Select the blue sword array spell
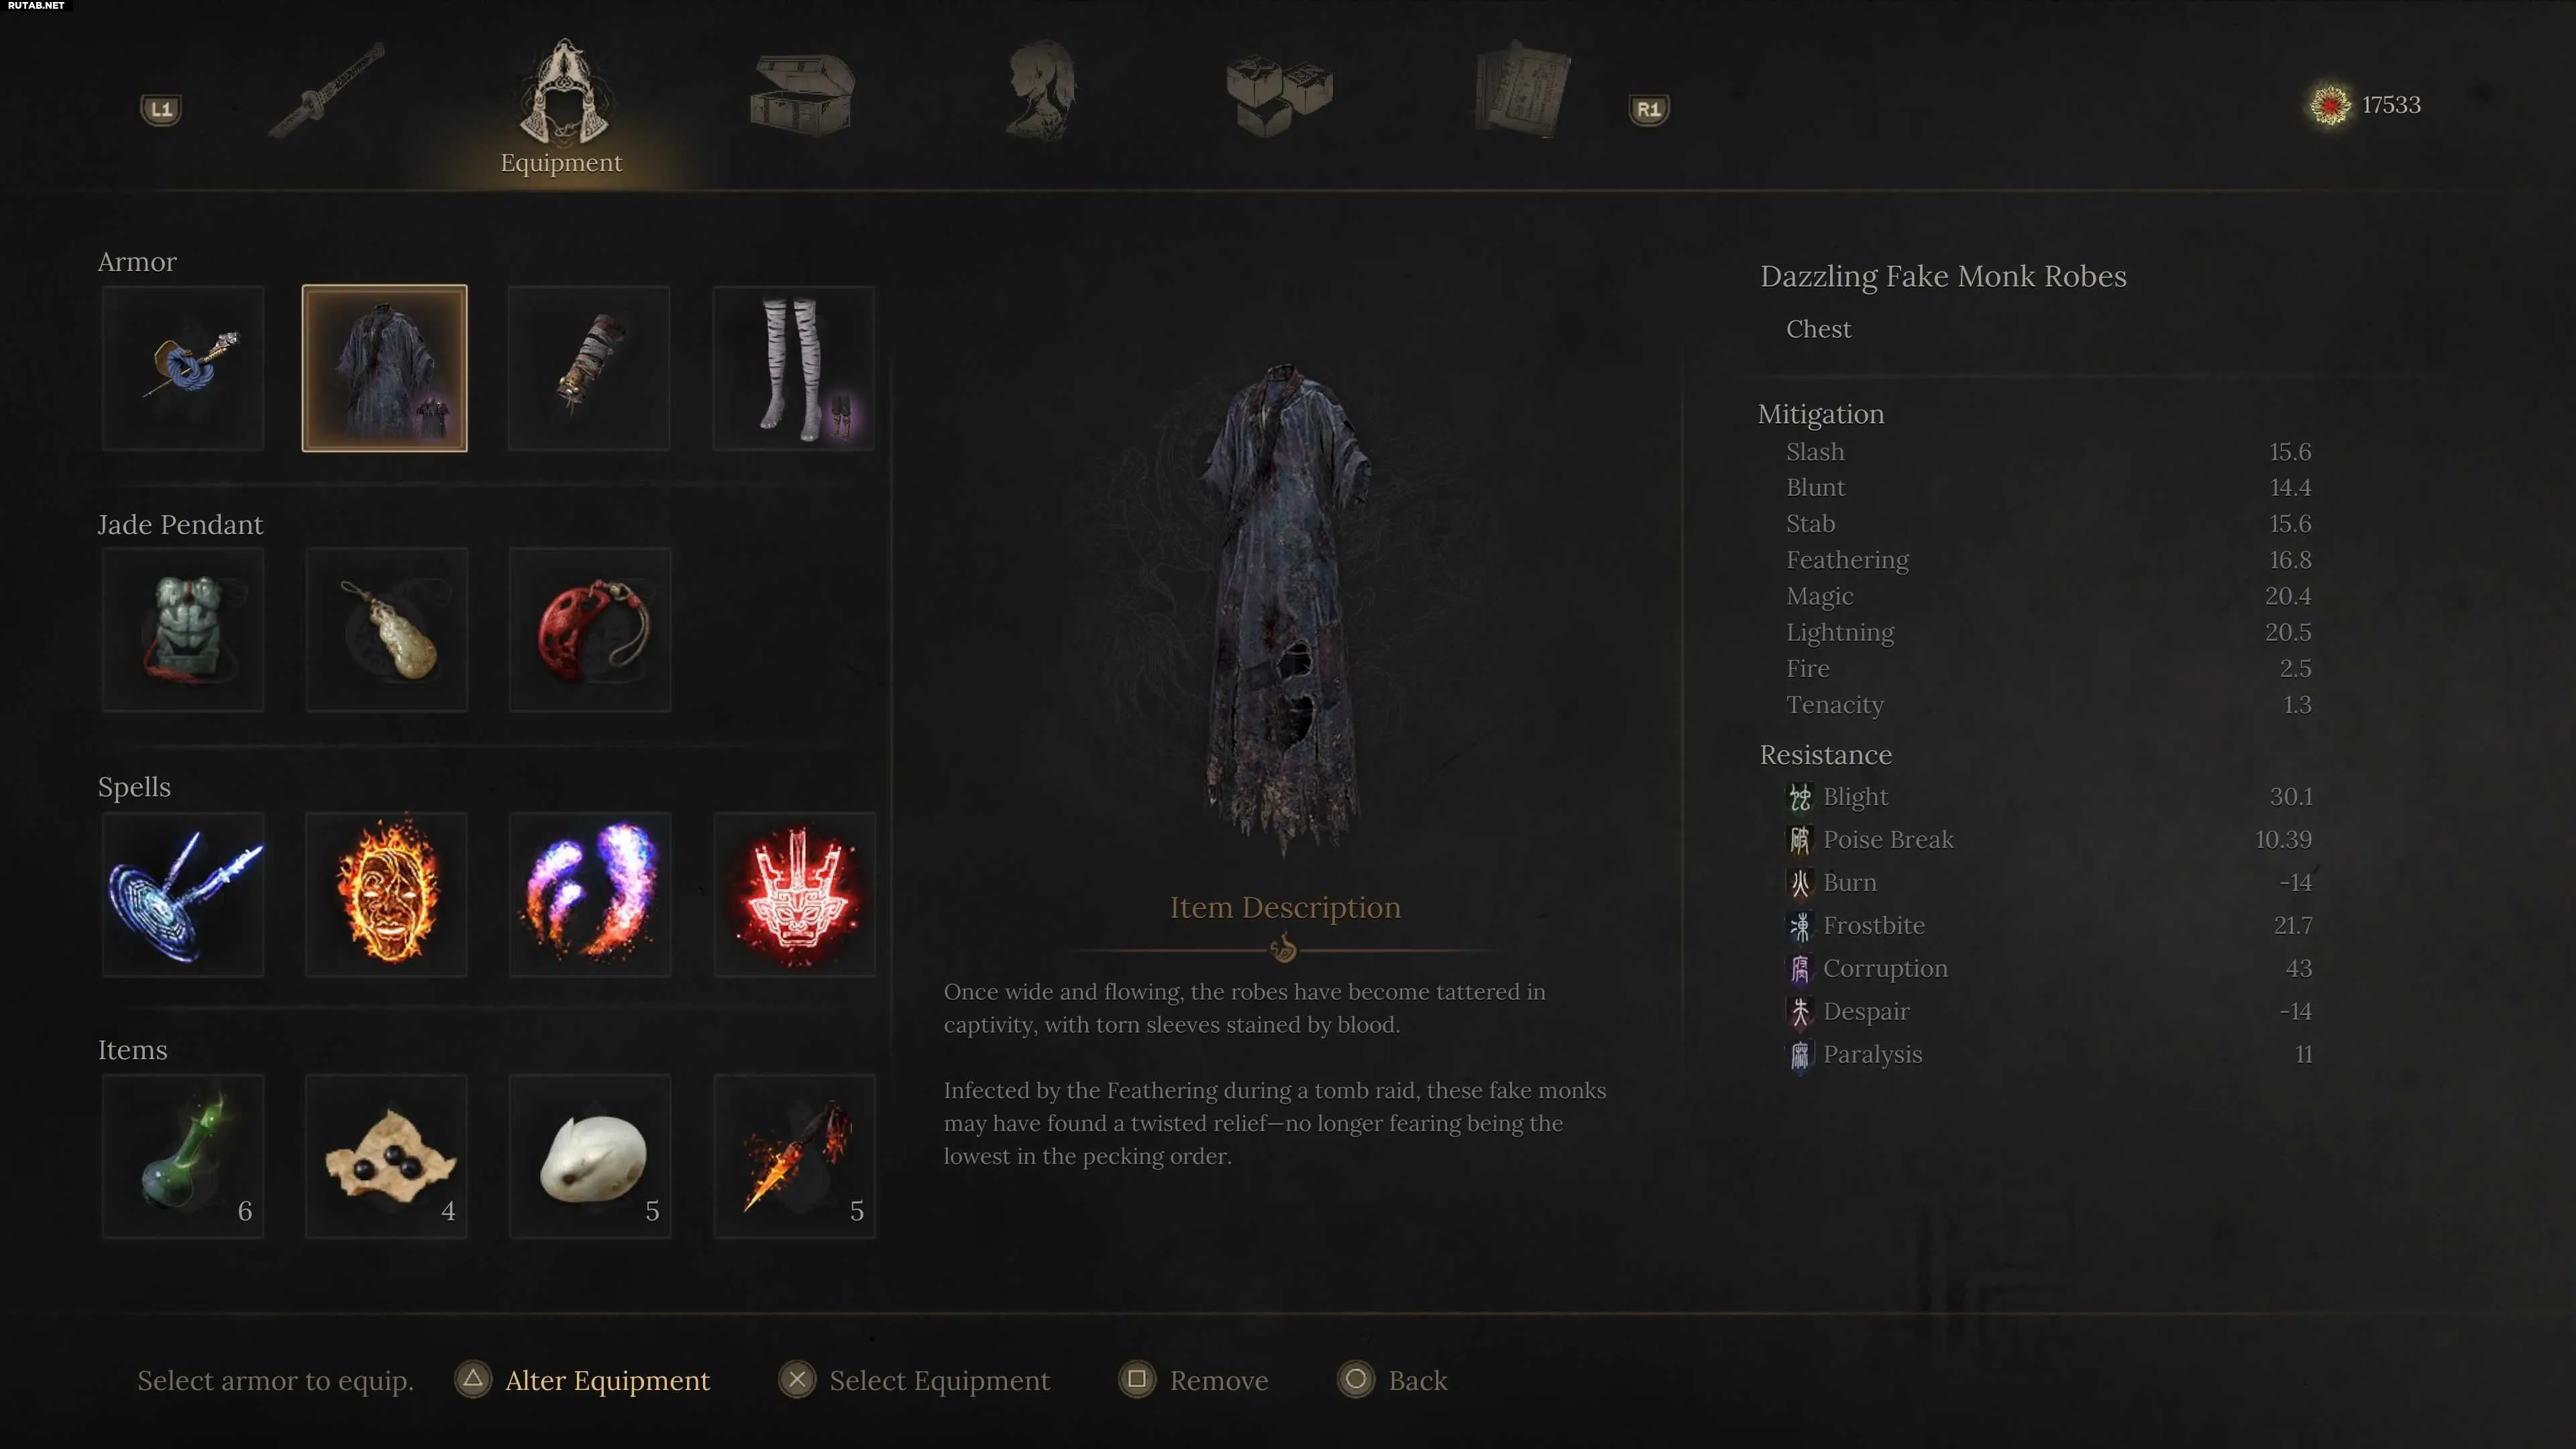 point(183,894)
